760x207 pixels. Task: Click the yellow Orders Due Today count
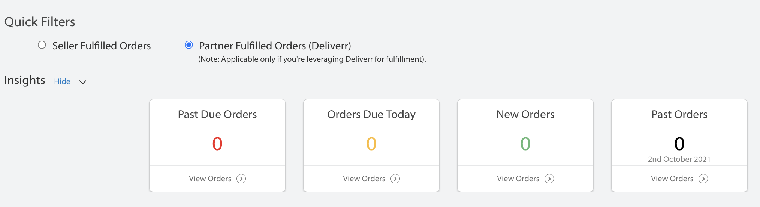[371, 144]
